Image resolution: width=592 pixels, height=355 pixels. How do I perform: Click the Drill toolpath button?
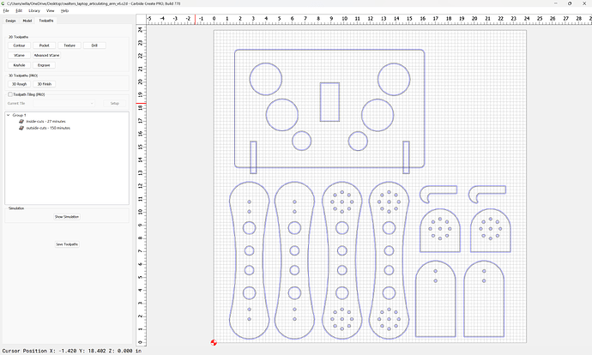pos(94,45)
